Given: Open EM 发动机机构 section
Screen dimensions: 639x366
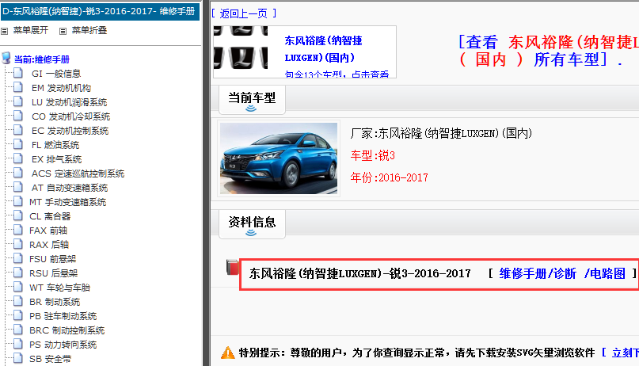Looking at the screenshot, I should 61,88.
